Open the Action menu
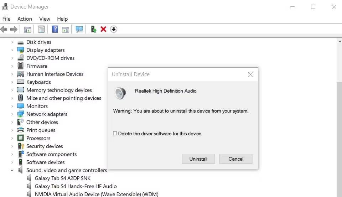The image size is (342, 197). click(x=25, y=19)
